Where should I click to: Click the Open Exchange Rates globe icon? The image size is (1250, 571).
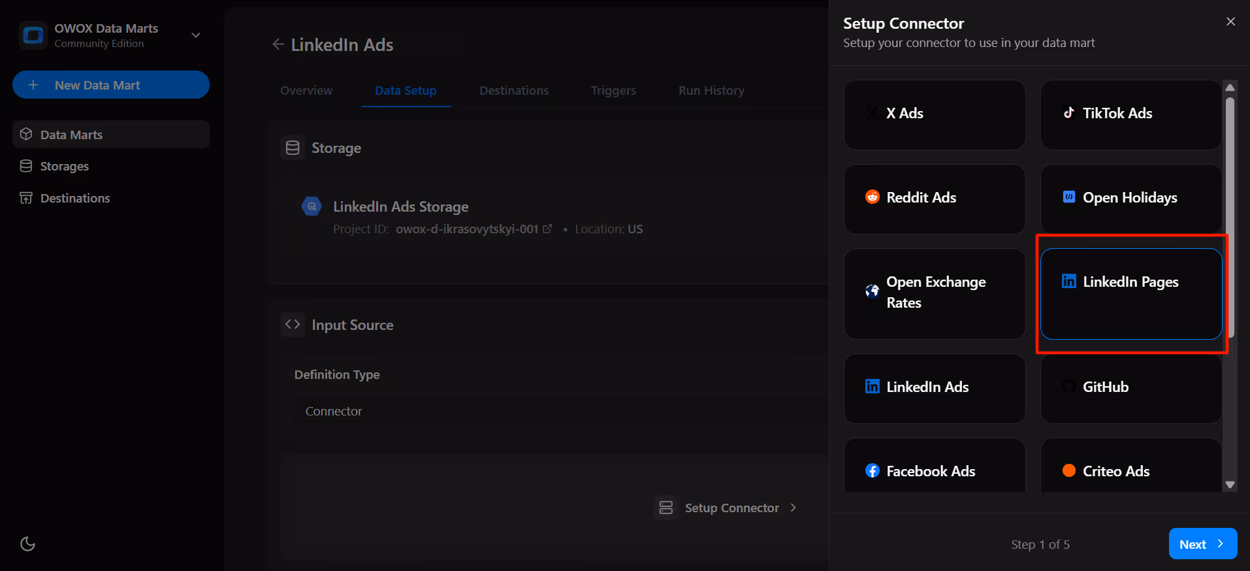click(873, 291)
